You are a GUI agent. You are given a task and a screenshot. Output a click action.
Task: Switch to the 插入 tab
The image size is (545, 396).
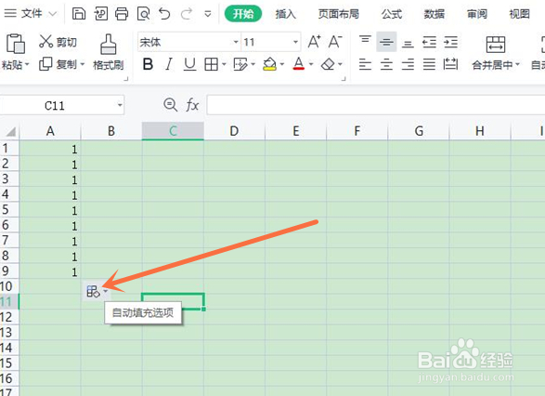286,14
